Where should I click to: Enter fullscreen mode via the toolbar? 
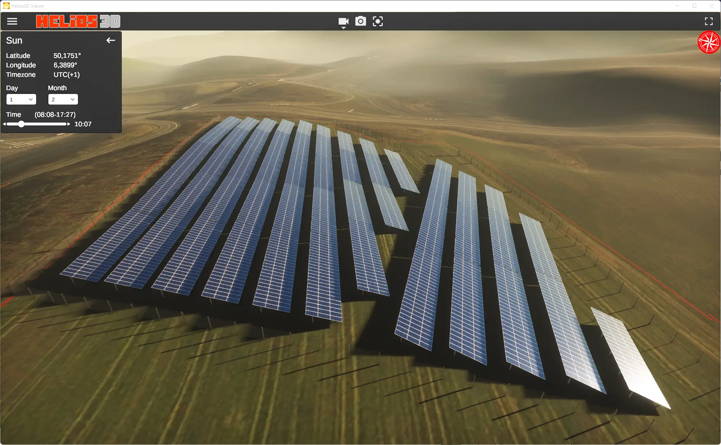pyautogui.click(x=708, y=21)
